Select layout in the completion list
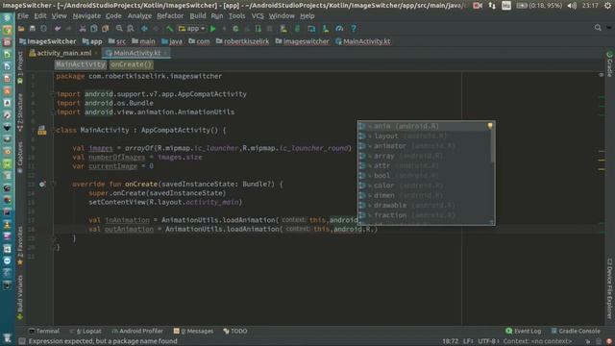615x346 pixels. pos(424,136)
